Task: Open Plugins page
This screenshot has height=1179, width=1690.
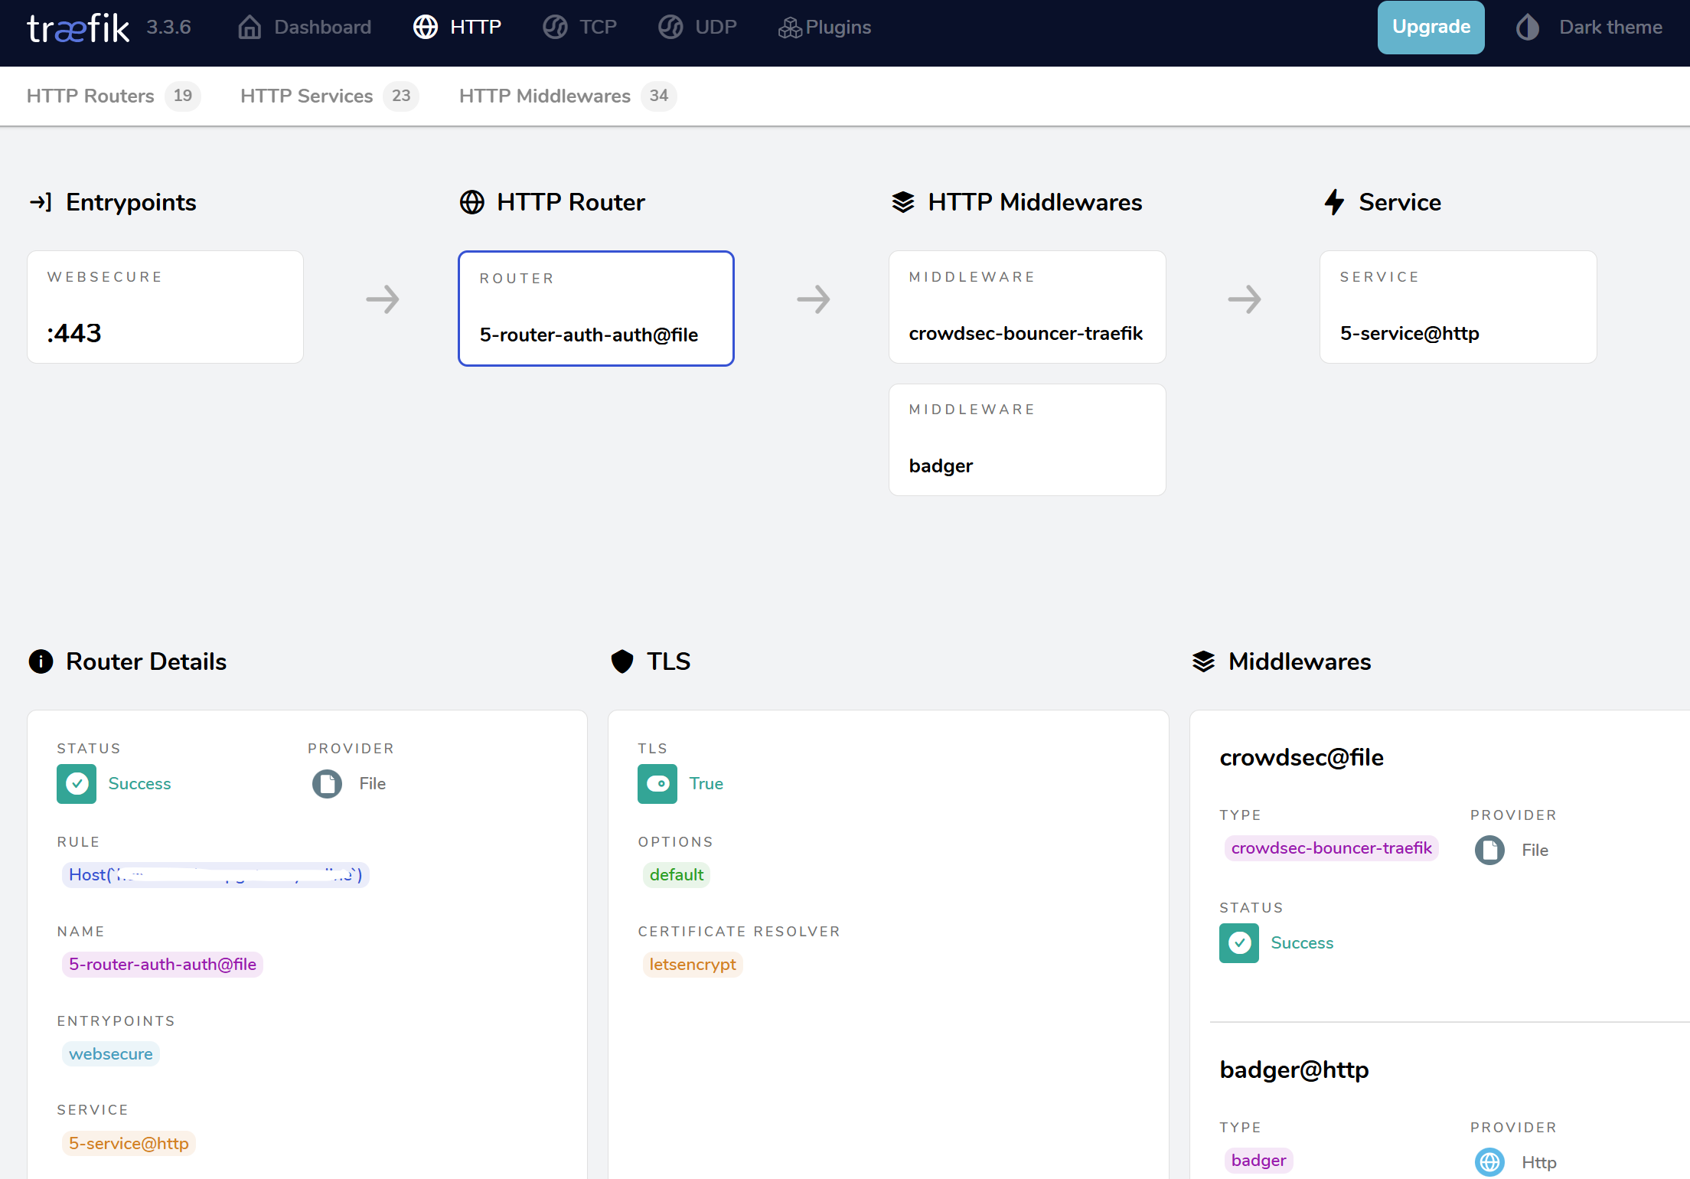Action: 824,28
